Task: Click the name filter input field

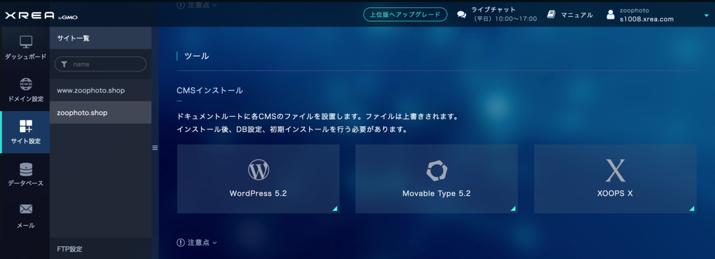Action: tap(101, 64)
